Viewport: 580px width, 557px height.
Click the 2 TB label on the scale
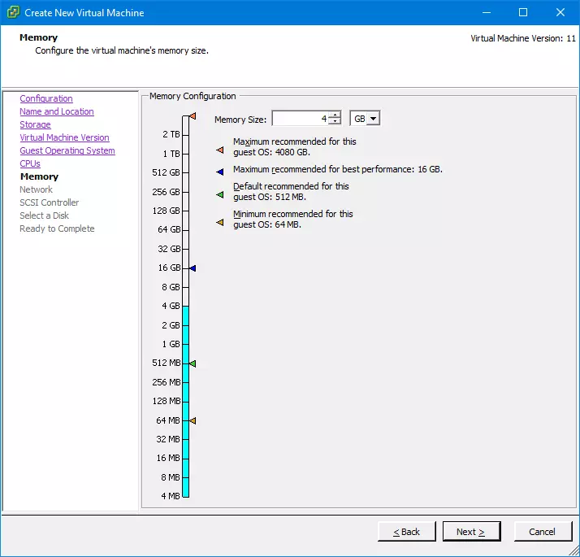171,134
